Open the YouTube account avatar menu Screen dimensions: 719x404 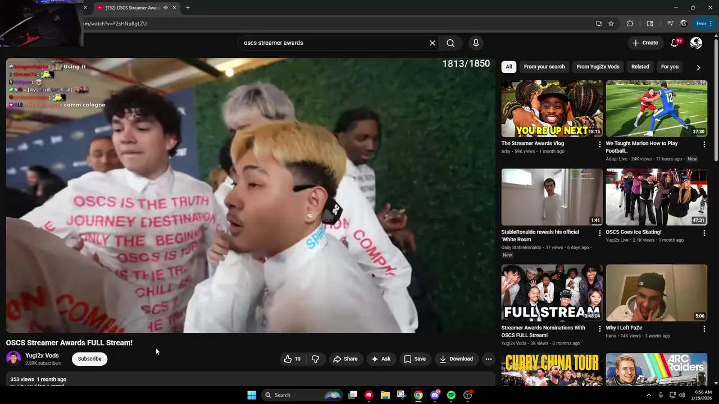(696, 43)
